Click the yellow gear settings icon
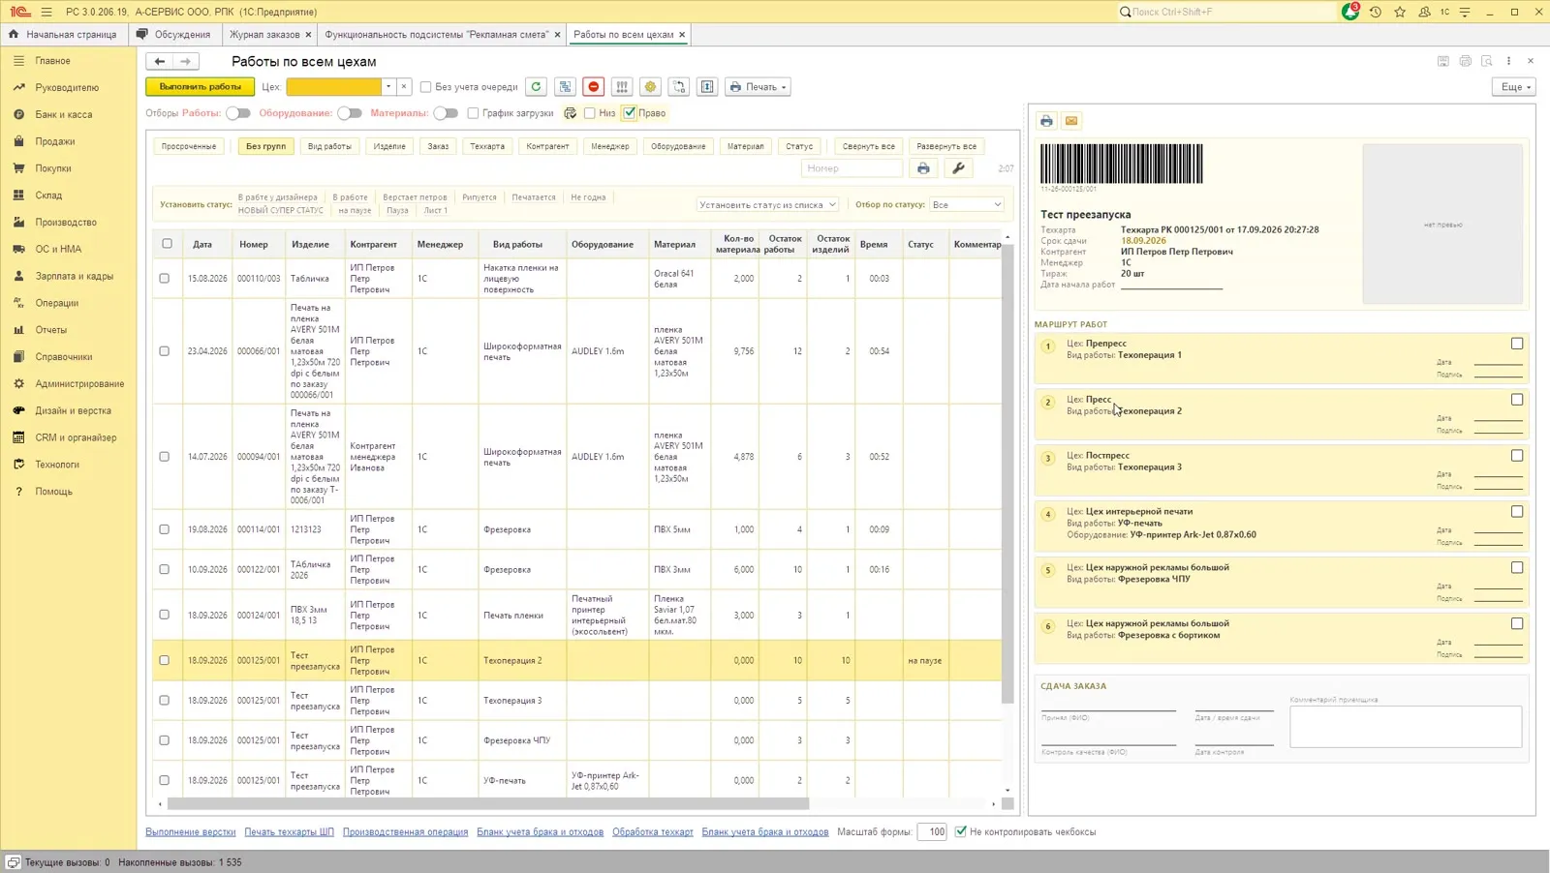 pos(650,87)
